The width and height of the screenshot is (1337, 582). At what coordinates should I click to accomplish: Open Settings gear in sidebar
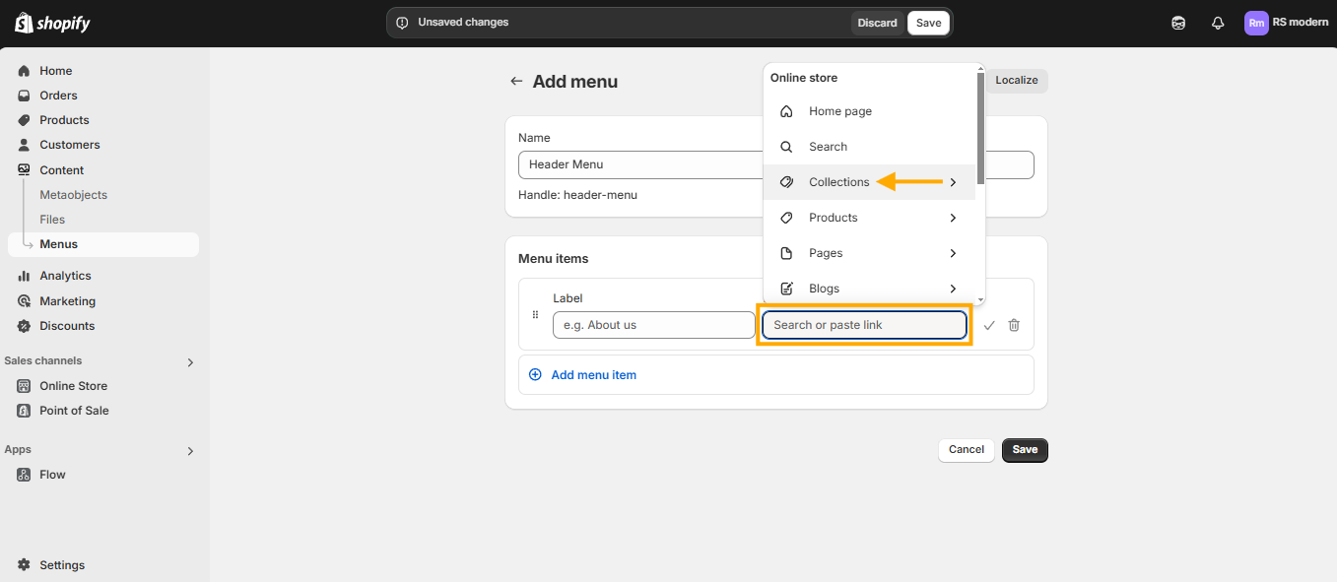pyautogui.click(x=24, y=565)
